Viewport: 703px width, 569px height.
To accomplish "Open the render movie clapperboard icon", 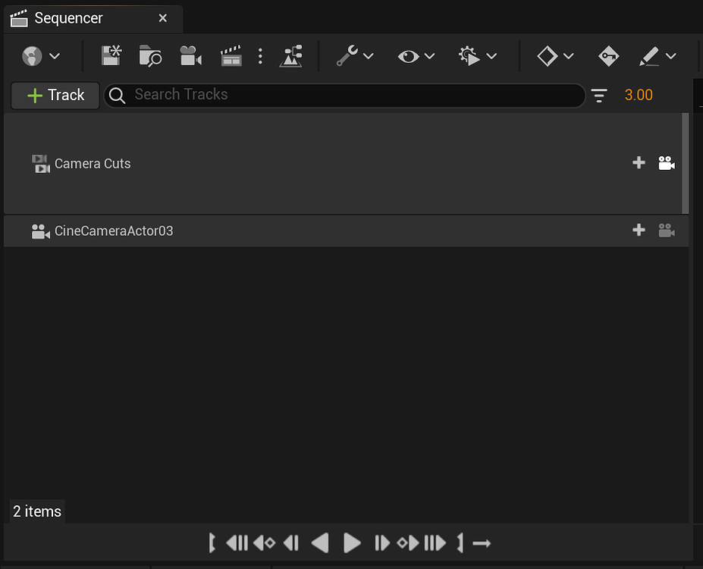I will [231, 55].
